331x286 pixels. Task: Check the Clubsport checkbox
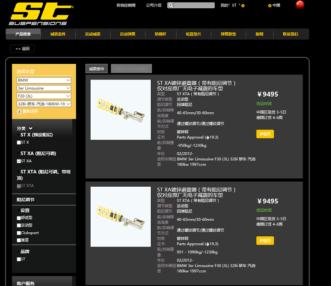(19, 233)
